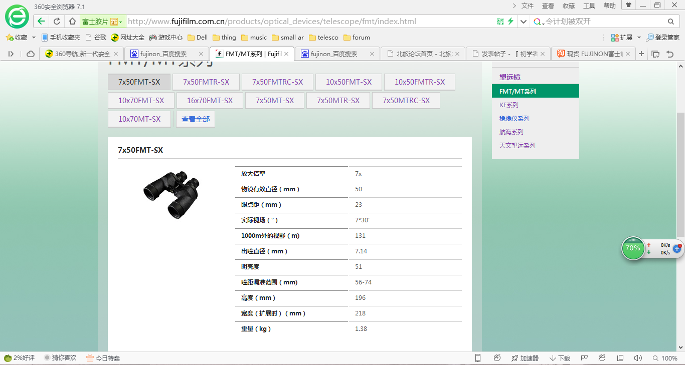
Task: Click the green lightning speed-mode icon
Action: [510, 22]
